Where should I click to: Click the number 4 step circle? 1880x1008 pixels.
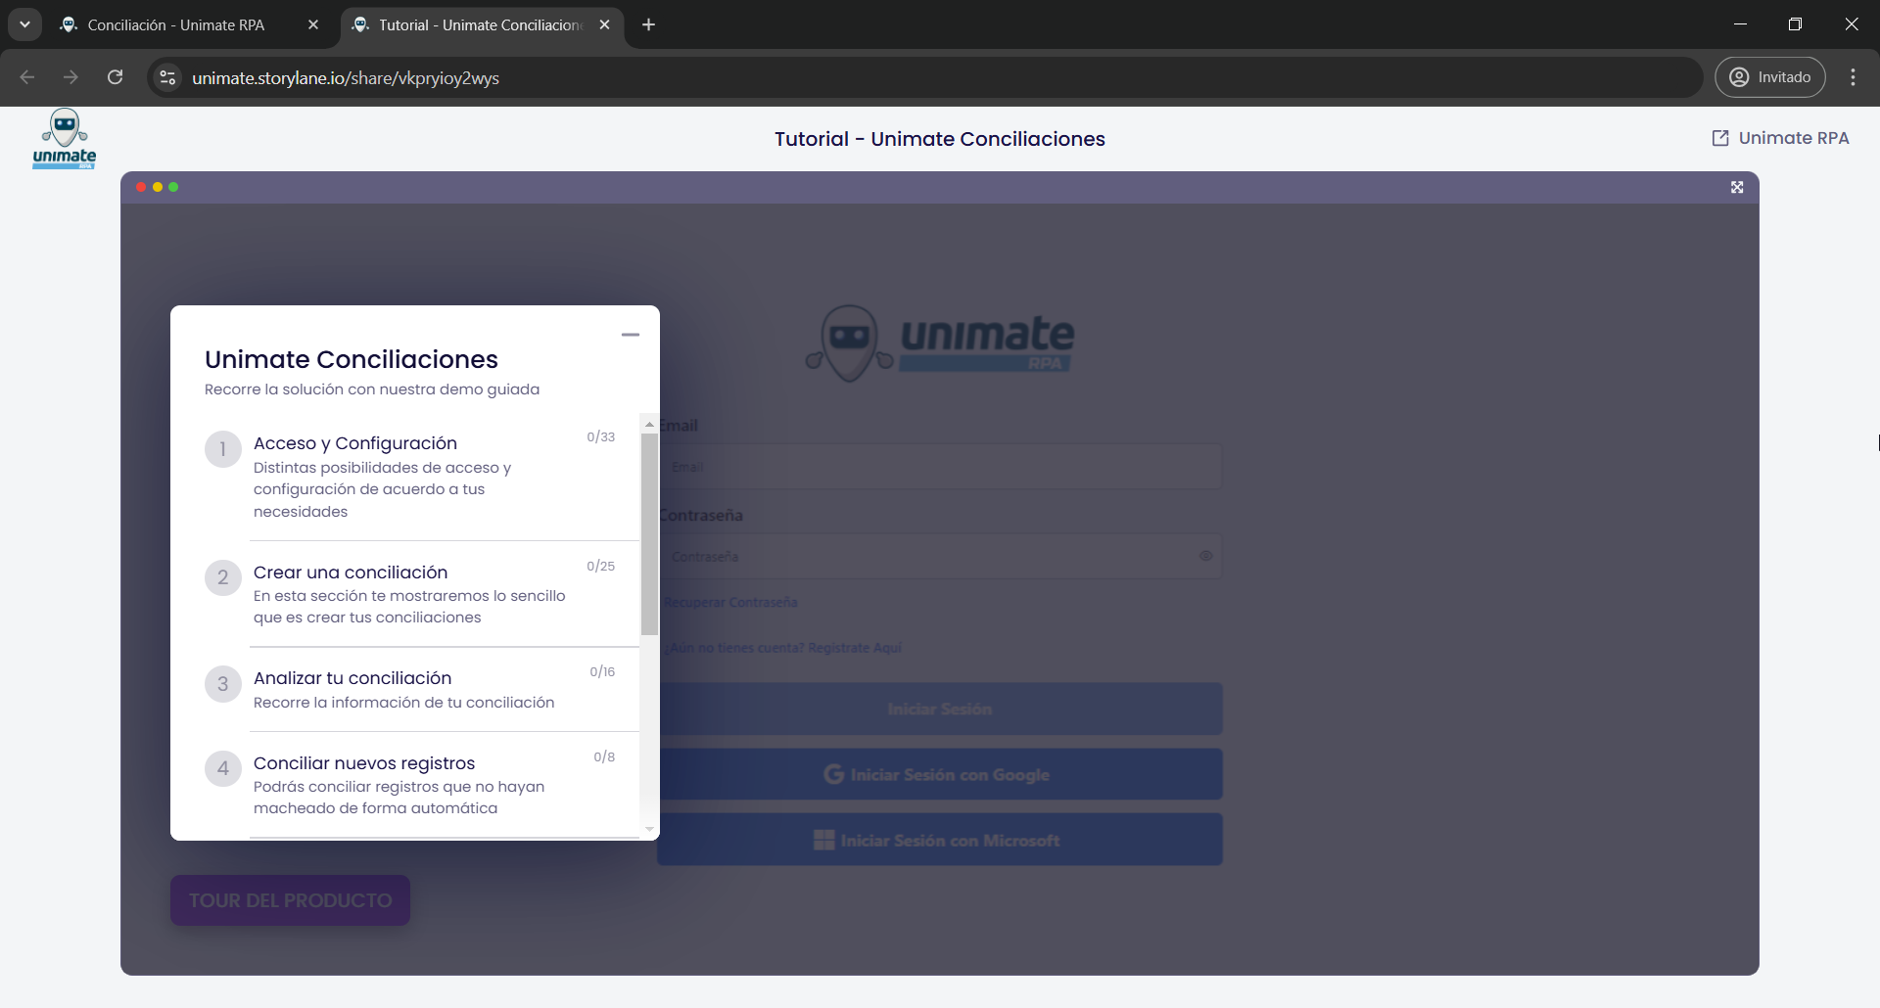click(223, 768)
